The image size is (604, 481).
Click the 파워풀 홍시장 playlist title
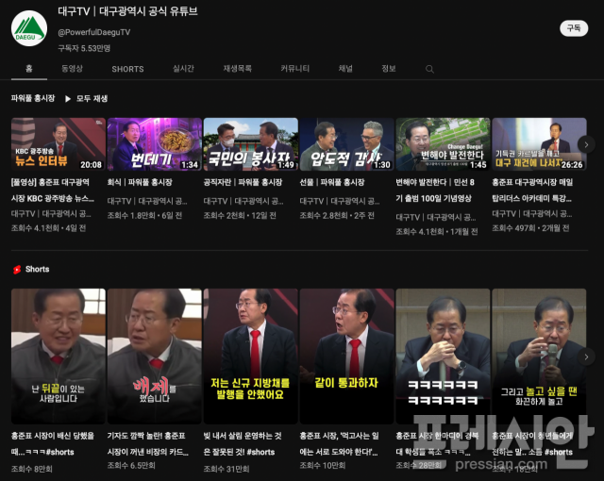tap(32, 98)
